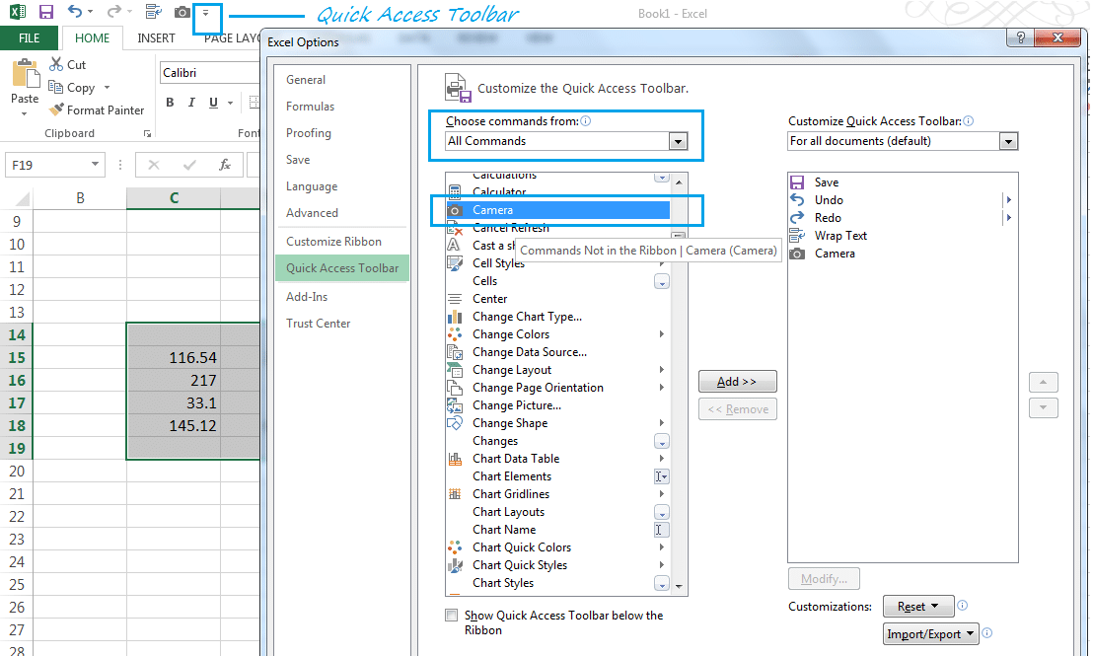Open the INSERT ribbon tab
Image resolution: width=1093 pixels, height=656 pixels.
156,37
